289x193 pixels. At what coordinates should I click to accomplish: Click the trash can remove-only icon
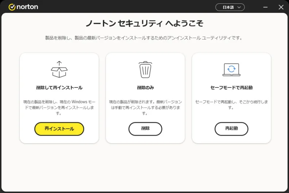145,70
